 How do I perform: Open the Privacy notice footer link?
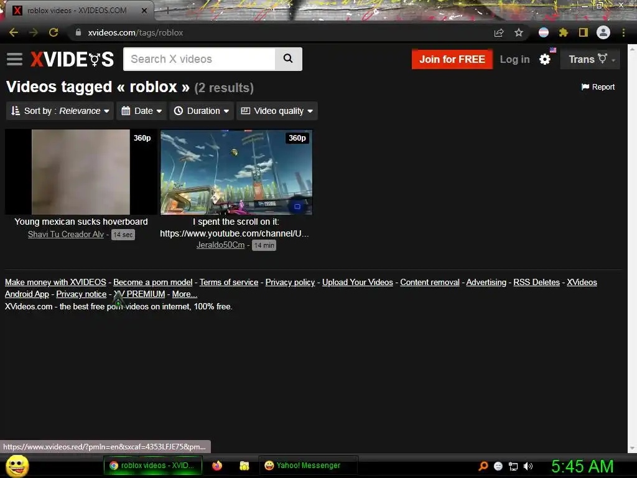[81, 294]
